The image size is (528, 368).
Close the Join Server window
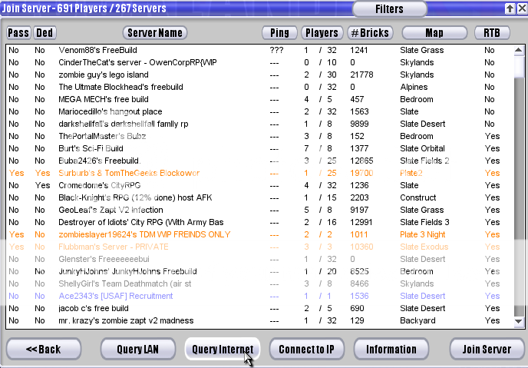pyautogui.click(x=520, y=8)
